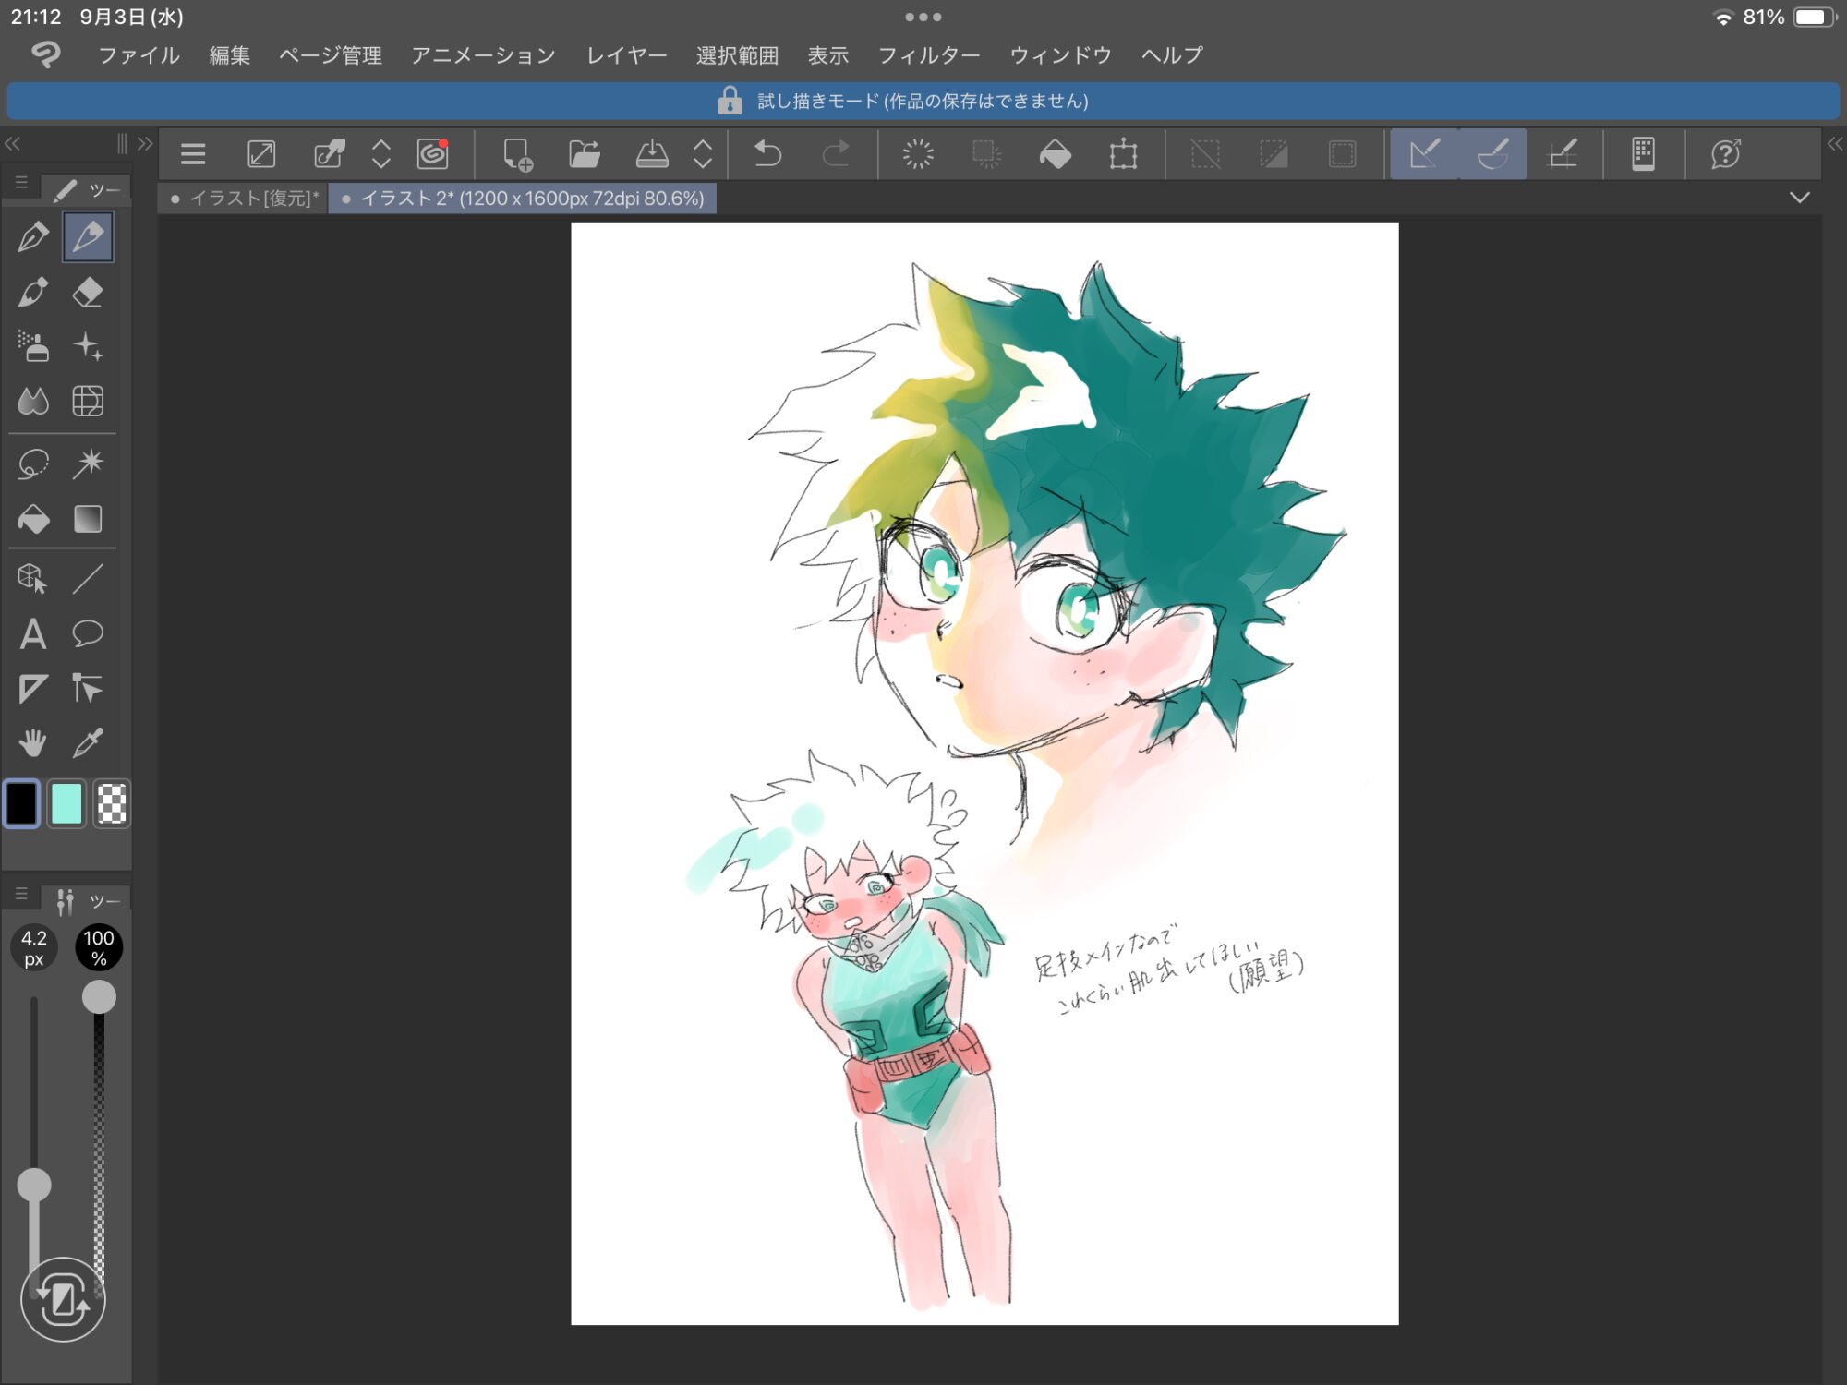Select the Fill bucket tool
1847x1385 pixels.
click(x=33, y=519)
